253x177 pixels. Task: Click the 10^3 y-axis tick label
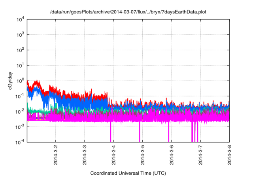pyautogui.click(x=20, y=35)
